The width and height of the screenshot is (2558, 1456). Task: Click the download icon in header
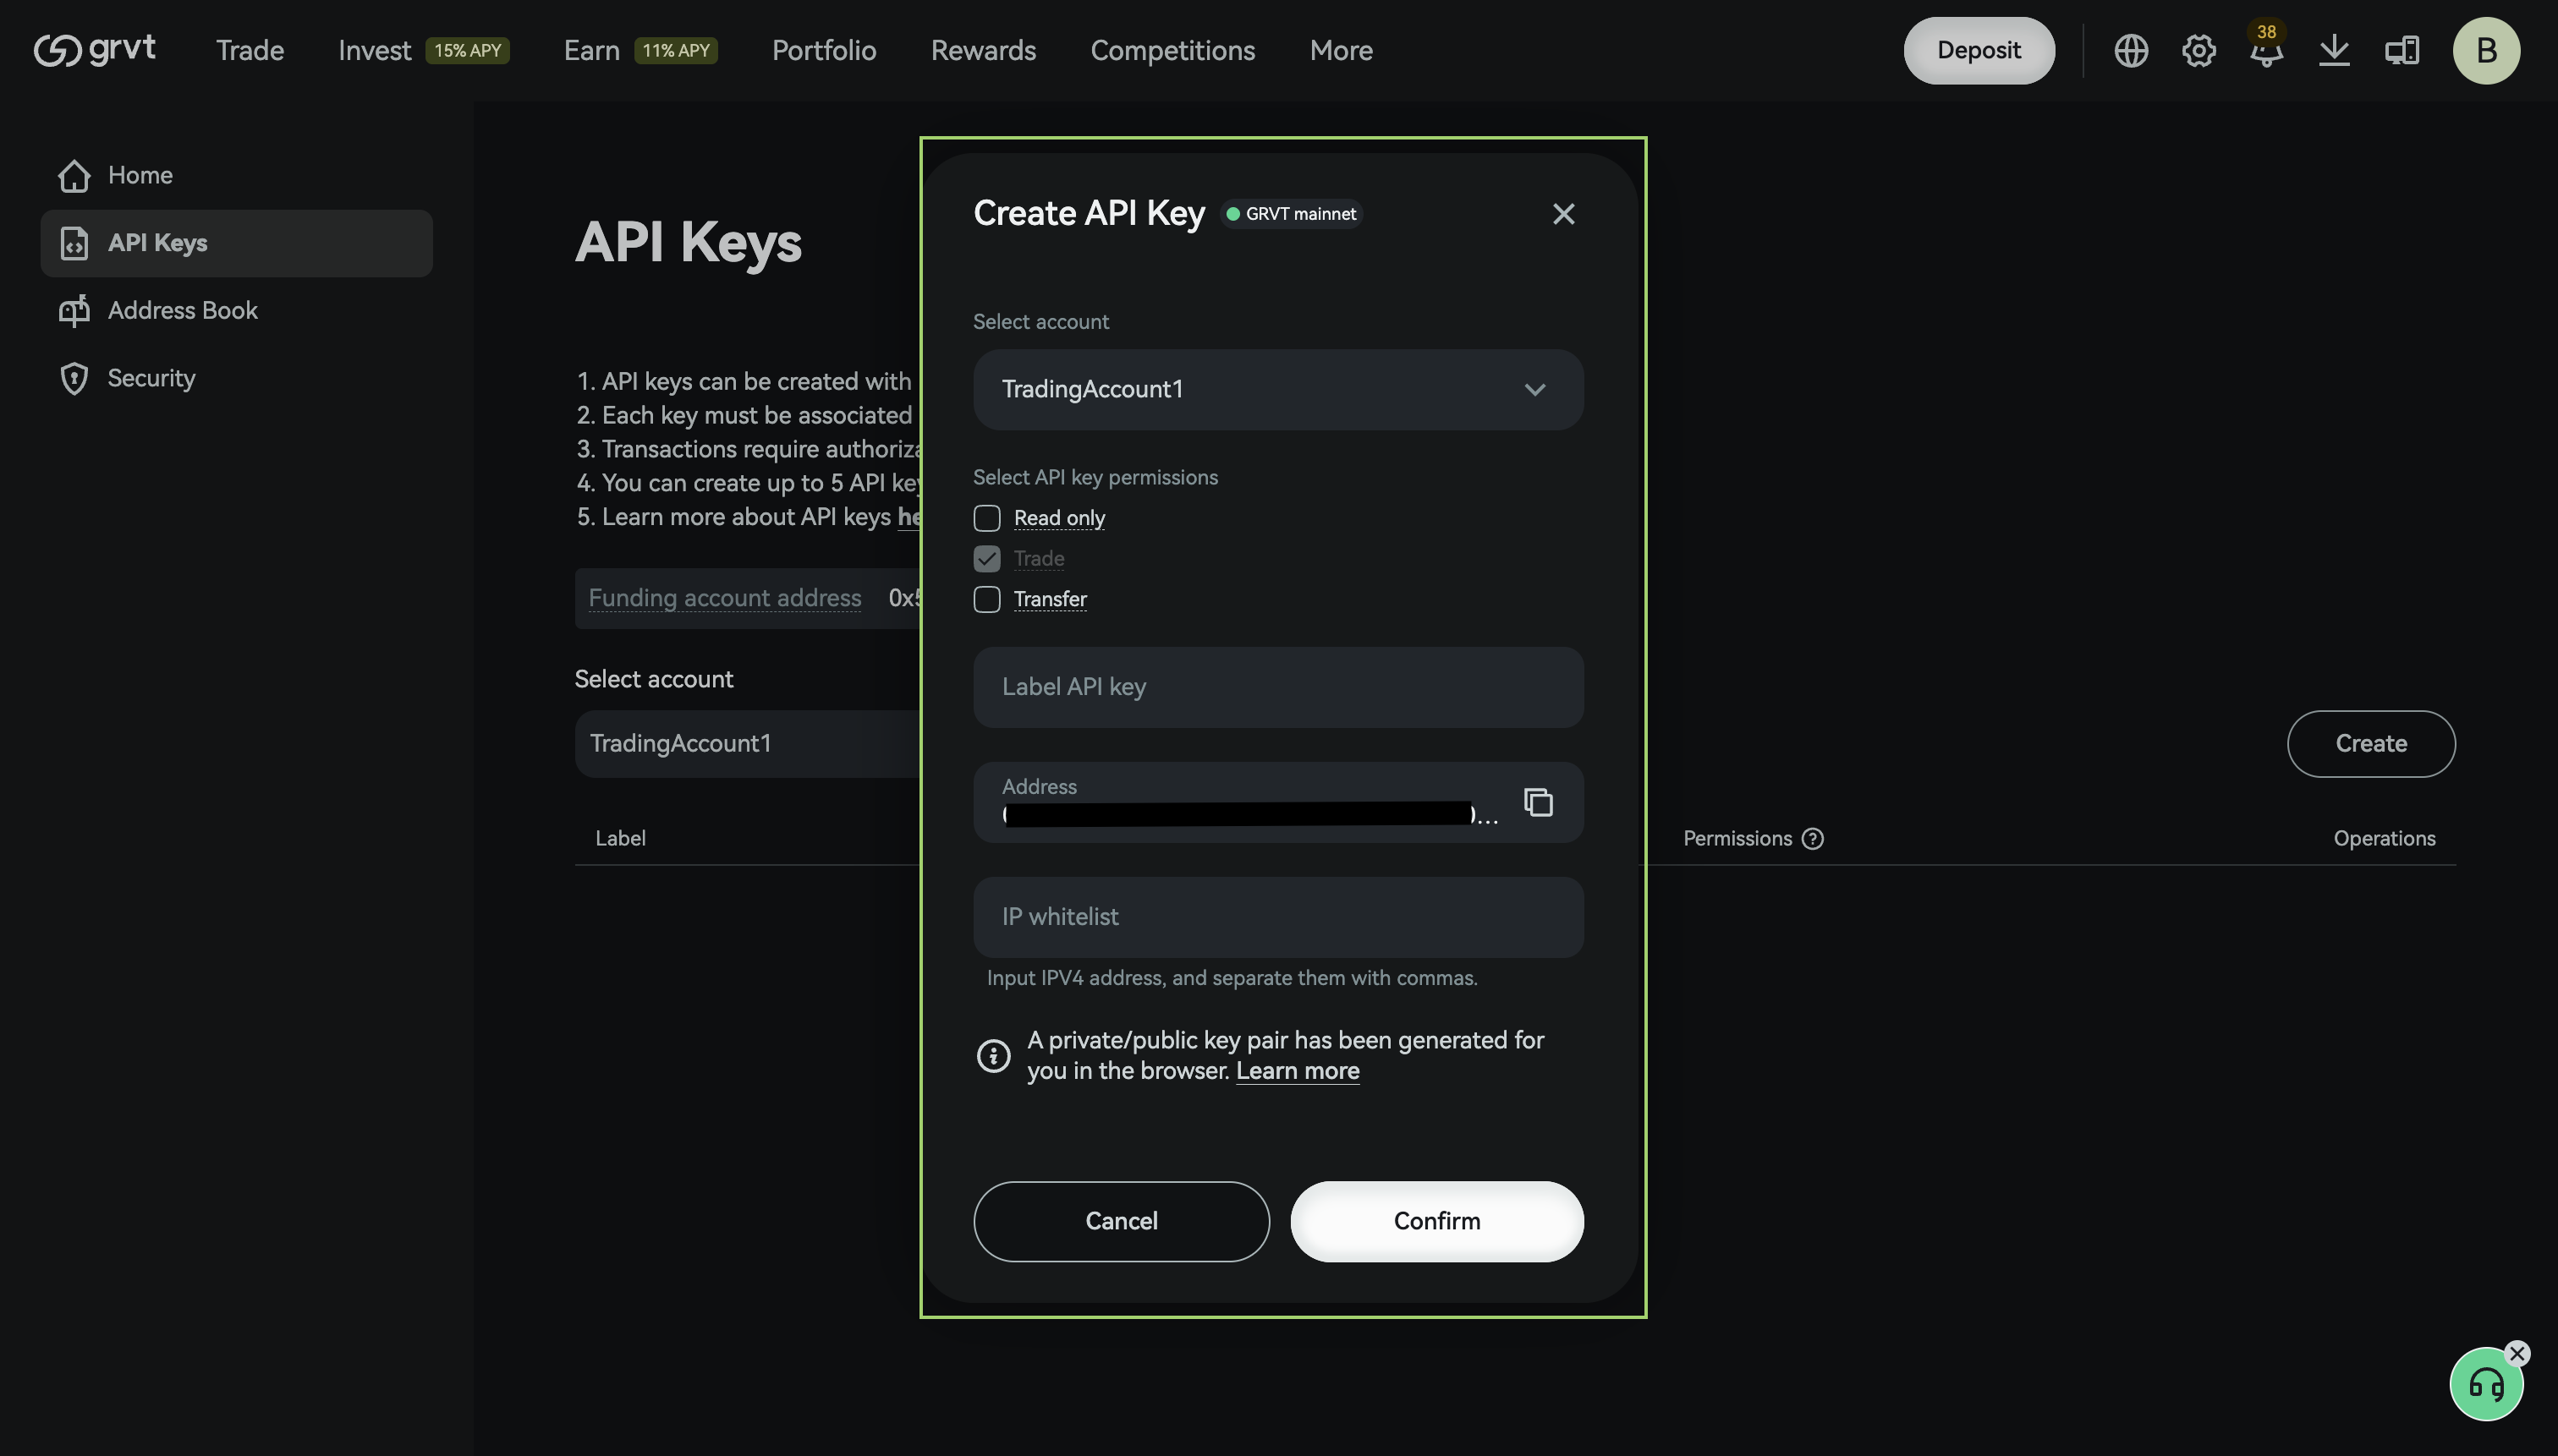point(2334,50)
